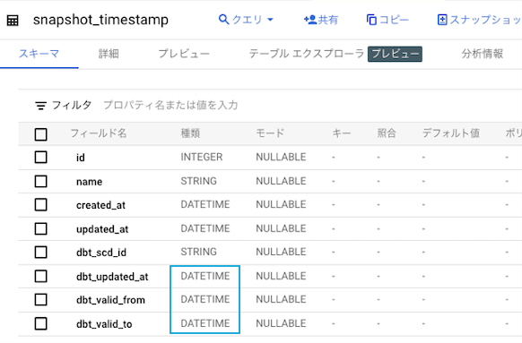Image resolution: width=522 pixels, height=343 pixels.
Task: Click the フィールド名 column header
Action: coord(98,133)
